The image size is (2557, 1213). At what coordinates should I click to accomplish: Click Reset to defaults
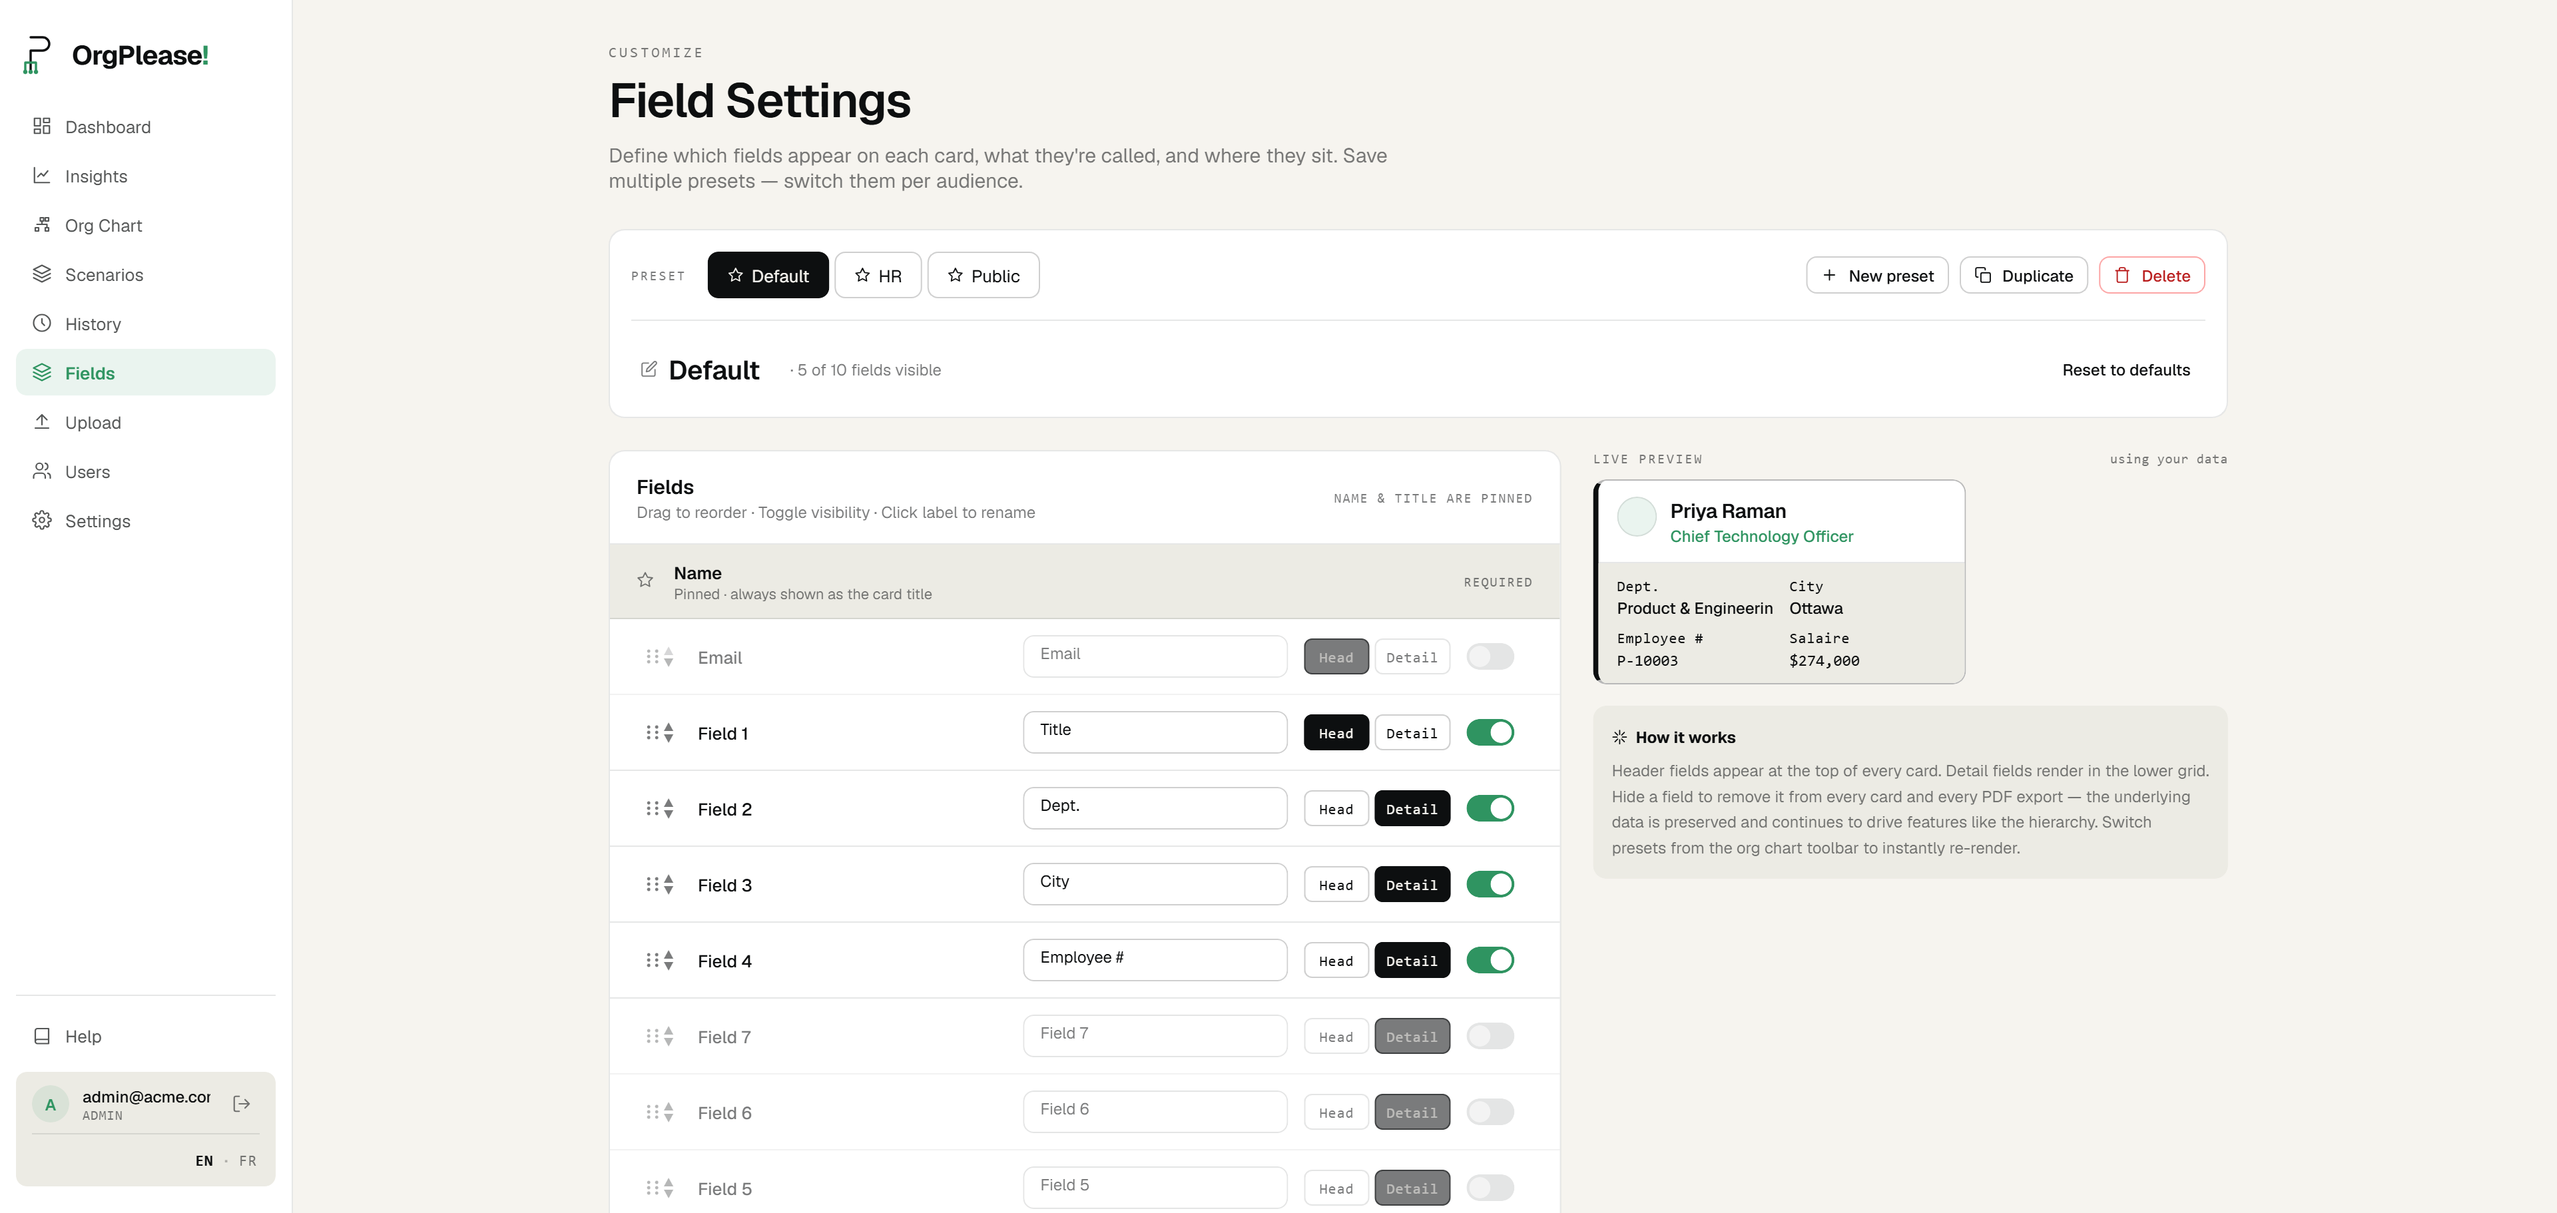coord(2126,369)
